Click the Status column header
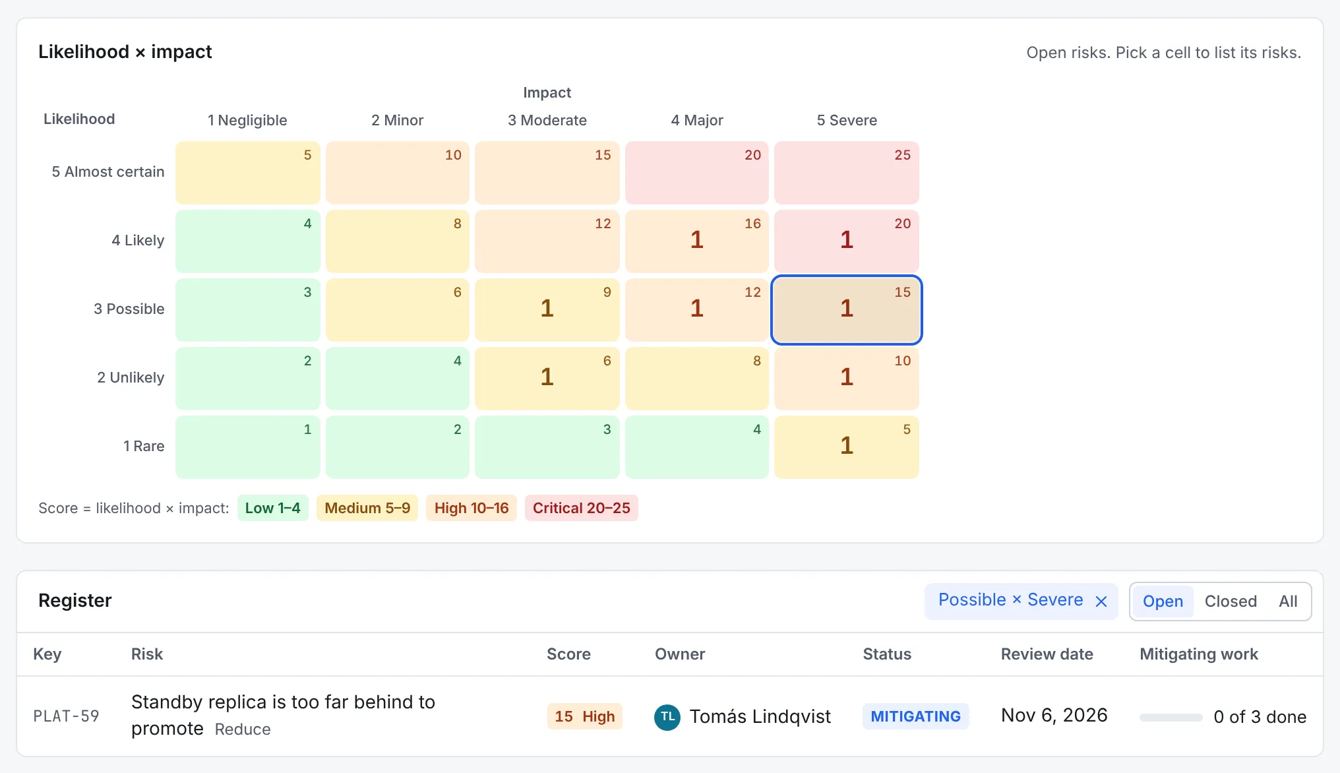Screen dimensions: 1340x773 click(x=887, y=654)
